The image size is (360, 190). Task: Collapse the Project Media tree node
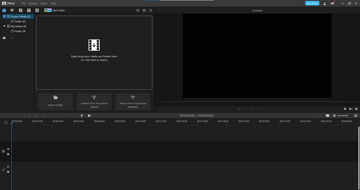pyautogui.click(x=4, y=16)
